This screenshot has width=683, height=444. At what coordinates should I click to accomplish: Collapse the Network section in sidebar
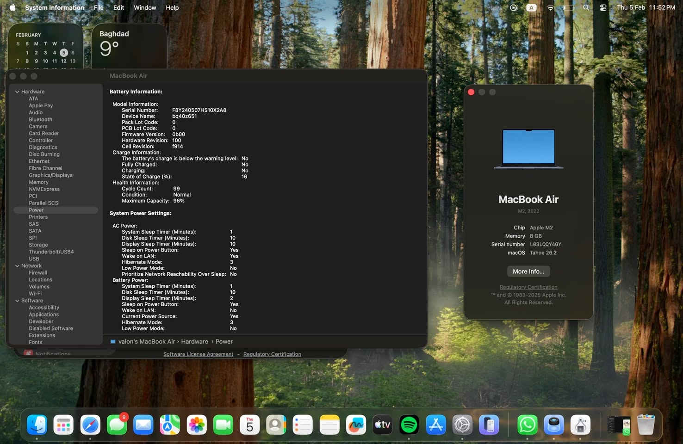click(17, 266)
